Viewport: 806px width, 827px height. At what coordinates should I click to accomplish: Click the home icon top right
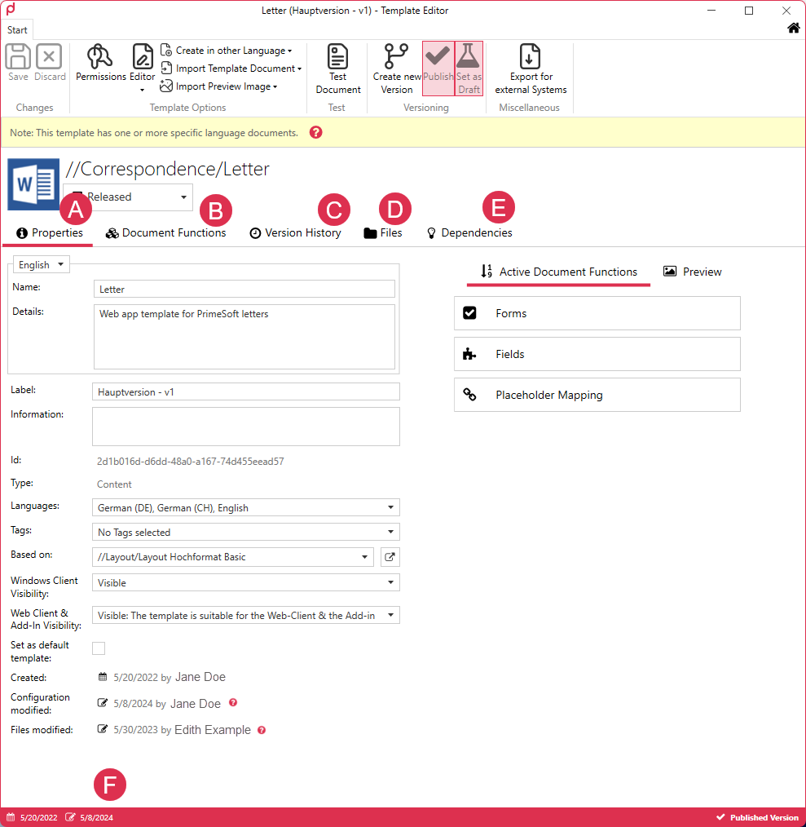coord(793,29)
